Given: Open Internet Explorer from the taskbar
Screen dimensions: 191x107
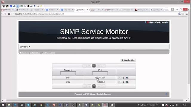Looking at the screenshot, I should pos(35,105).
